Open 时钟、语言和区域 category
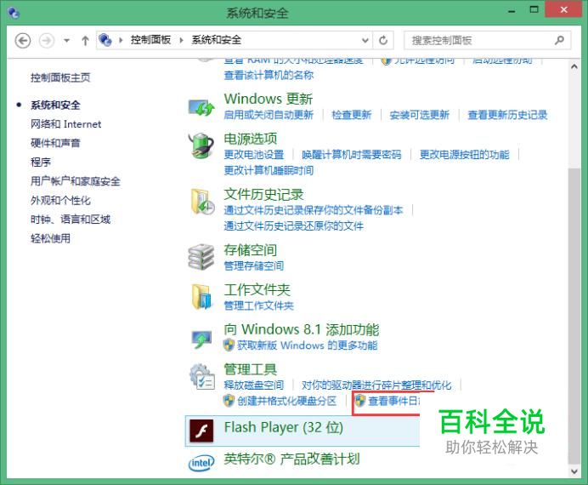The width and height of the screenshot is (588, 485). point(71,220)
